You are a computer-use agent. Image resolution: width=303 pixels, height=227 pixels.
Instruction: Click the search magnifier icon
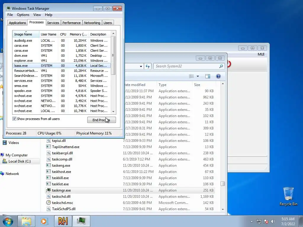[x=221, y=66]
